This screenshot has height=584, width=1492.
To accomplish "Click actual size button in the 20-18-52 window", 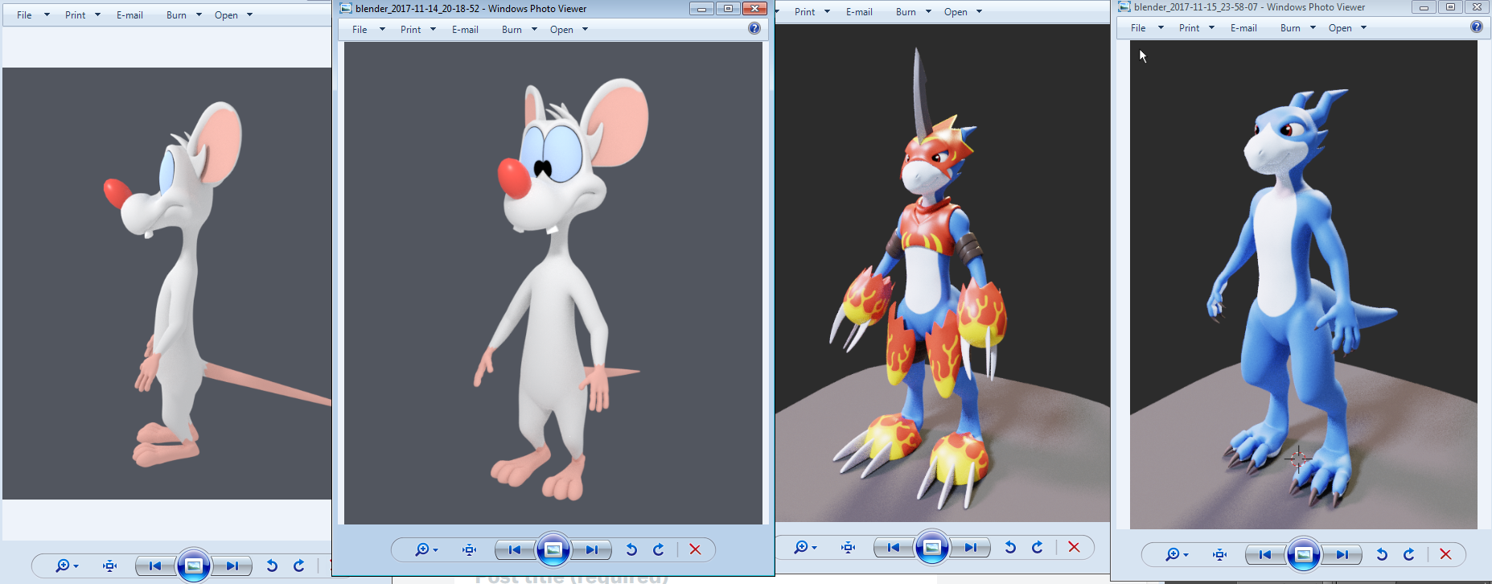I will tap(470, 549).
